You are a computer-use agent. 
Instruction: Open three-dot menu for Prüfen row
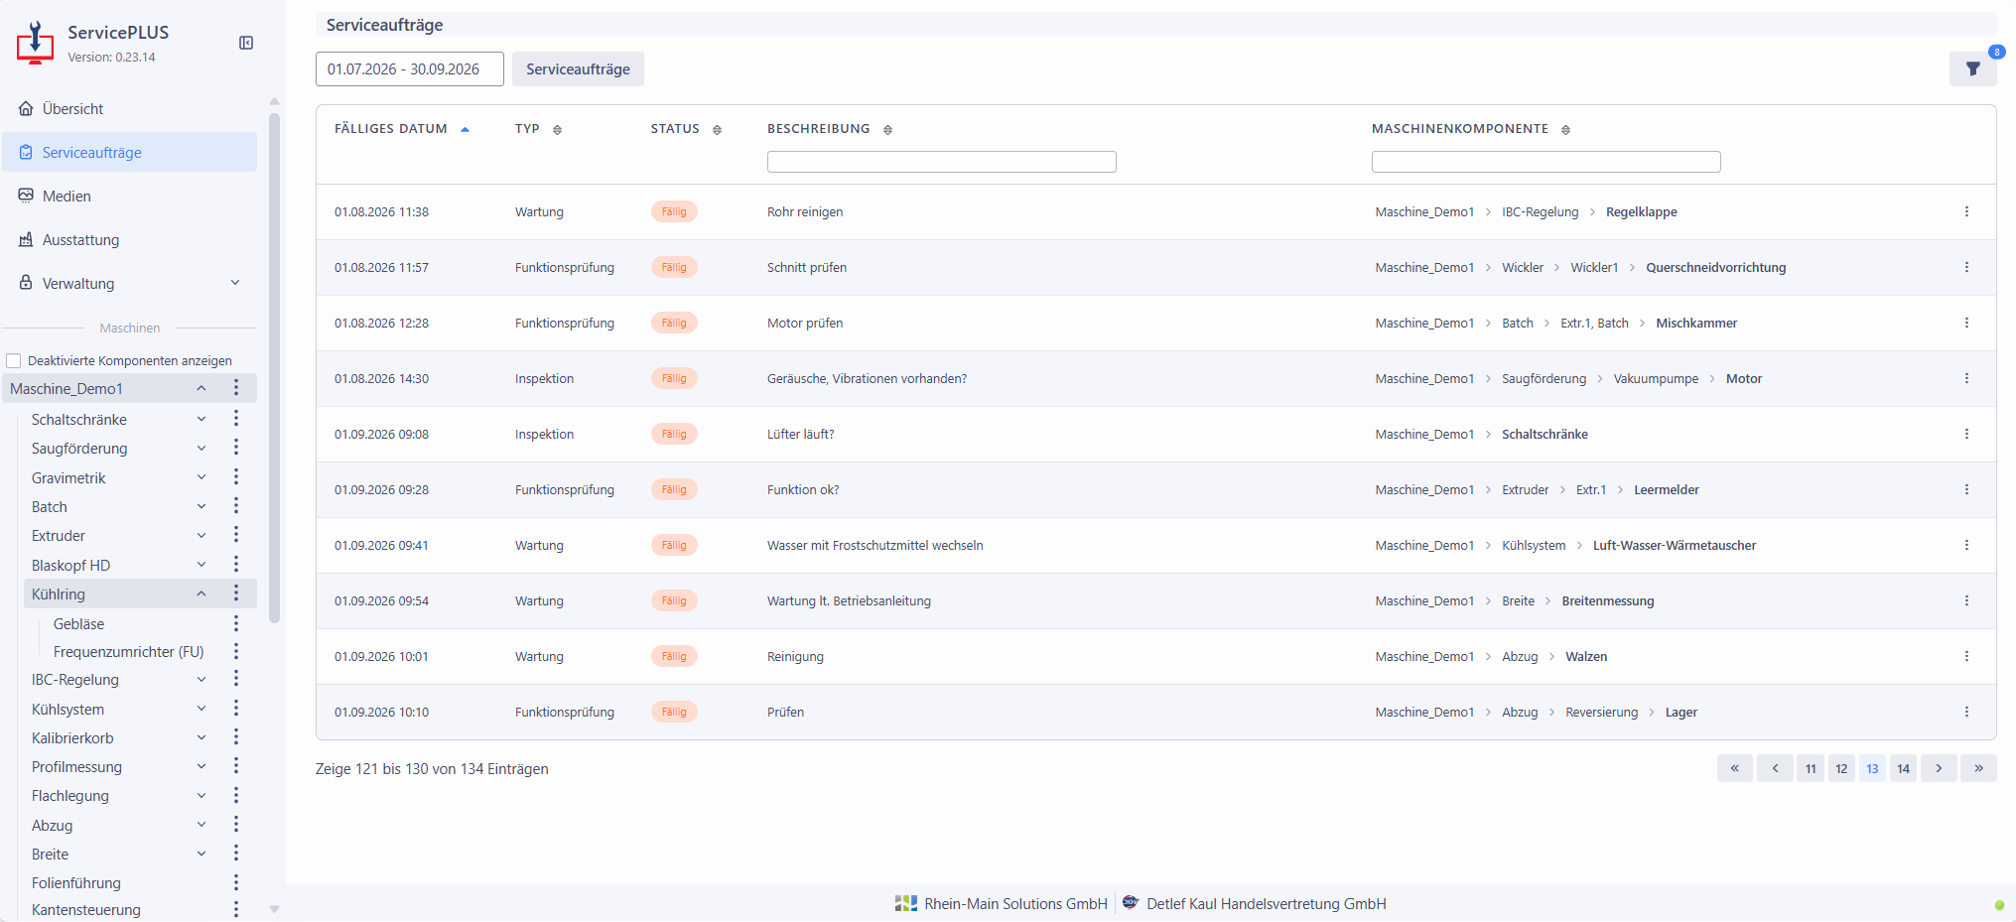tap(1965, 713)
